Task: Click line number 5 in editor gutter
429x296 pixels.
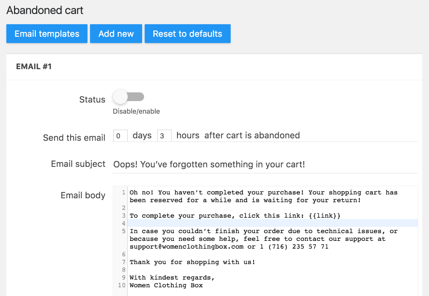Action: (124, 231)
